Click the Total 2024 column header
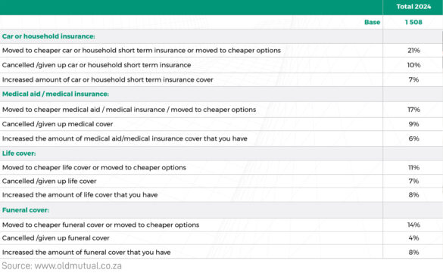Viewport: 443px width, 273px height. click(413, 7)
